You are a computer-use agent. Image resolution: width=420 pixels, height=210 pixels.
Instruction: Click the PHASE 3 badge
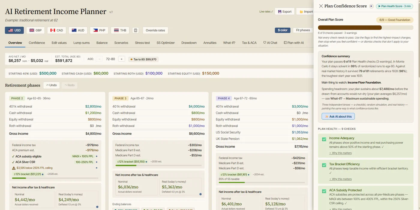click(x=121, y=98)
